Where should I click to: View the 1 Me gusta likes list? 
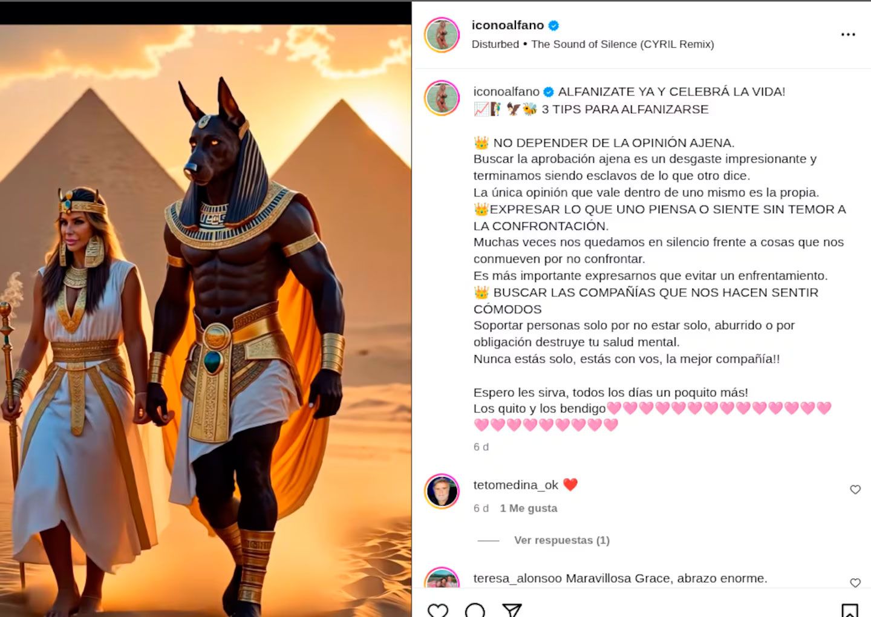click(529, 508)
